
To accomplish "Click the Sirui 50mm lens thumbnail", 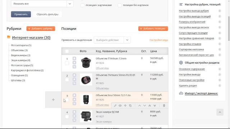I will pyautogui.click(x=86, y=100).
